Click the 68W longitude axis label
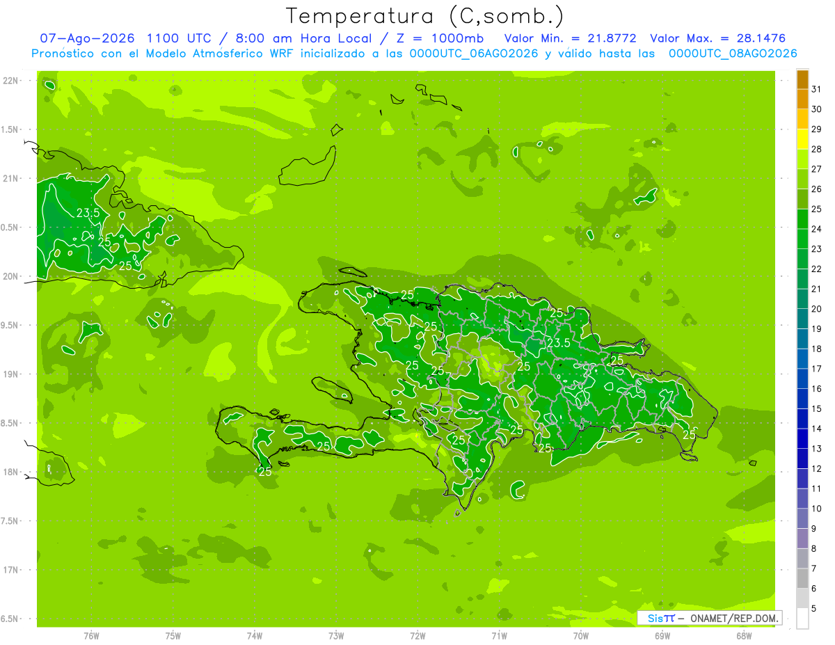 pos(744,635)
